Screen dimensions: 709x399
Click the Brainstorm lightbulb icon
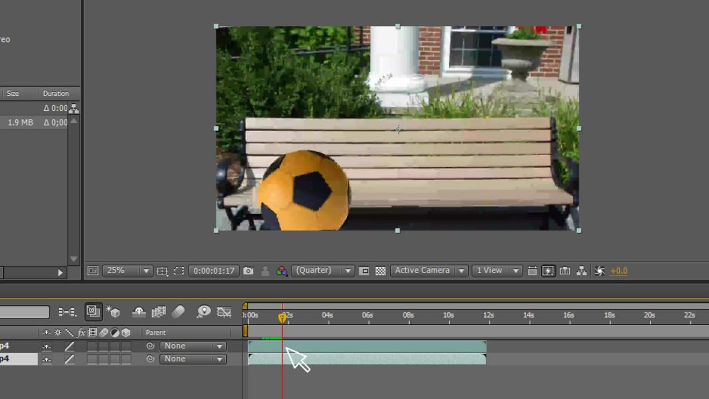point(204,312)
